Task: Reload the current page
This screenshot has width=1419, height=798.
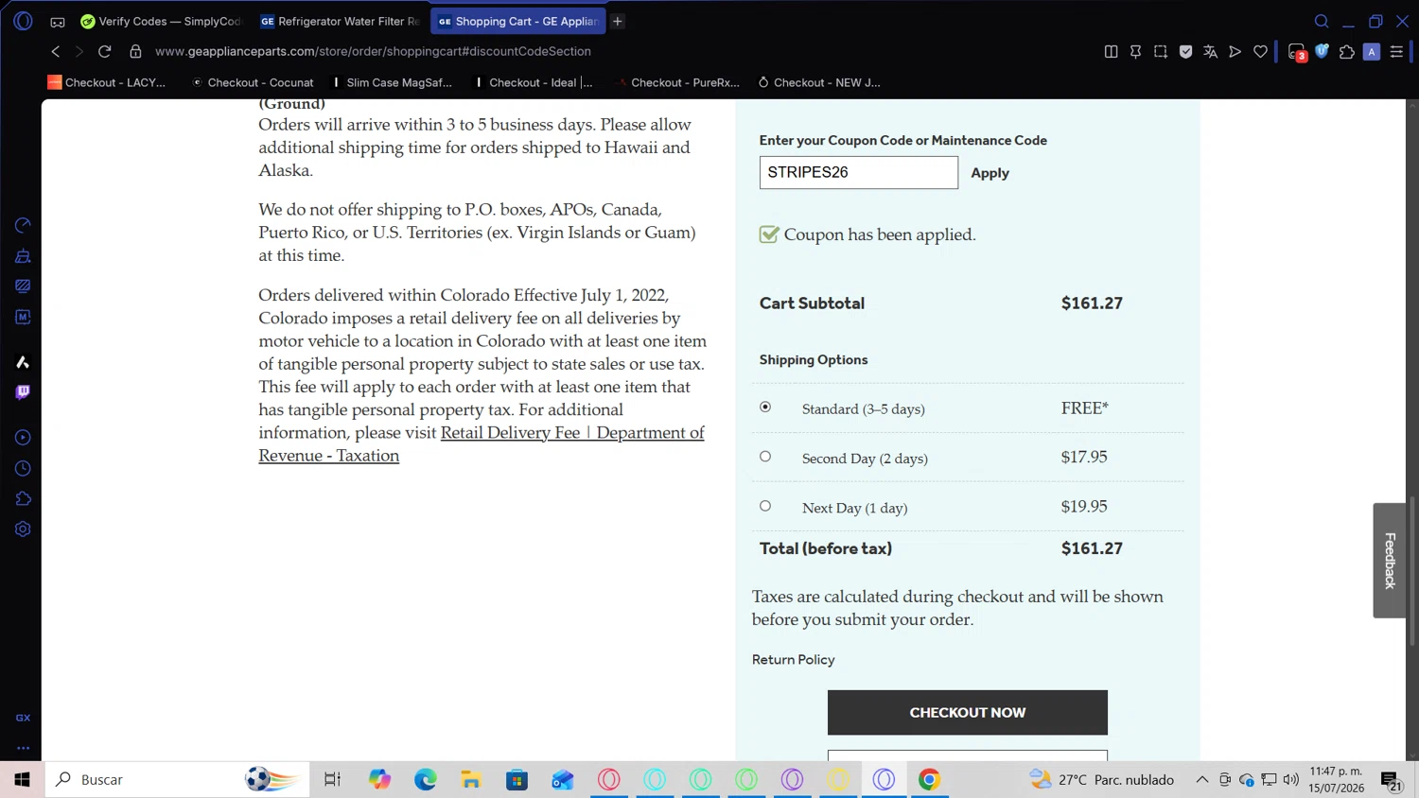Action: pyautogui.click(x=105, y=51)
